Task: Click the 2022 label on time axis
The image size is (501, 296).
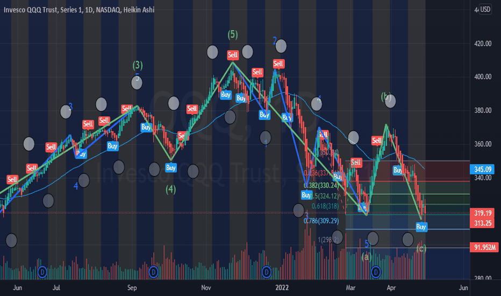Action: (282, 288)
